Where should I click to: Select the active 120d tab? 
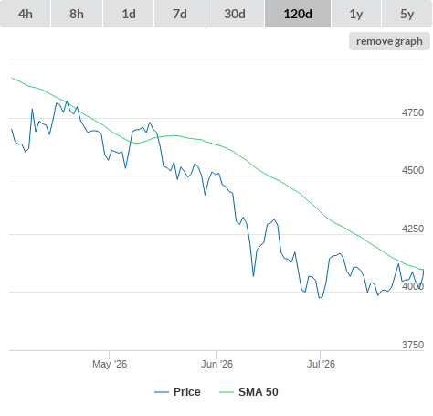tap(298, 14)
